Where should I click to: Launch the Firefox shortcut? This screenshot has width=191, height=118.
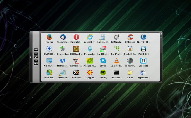[49, 37]
